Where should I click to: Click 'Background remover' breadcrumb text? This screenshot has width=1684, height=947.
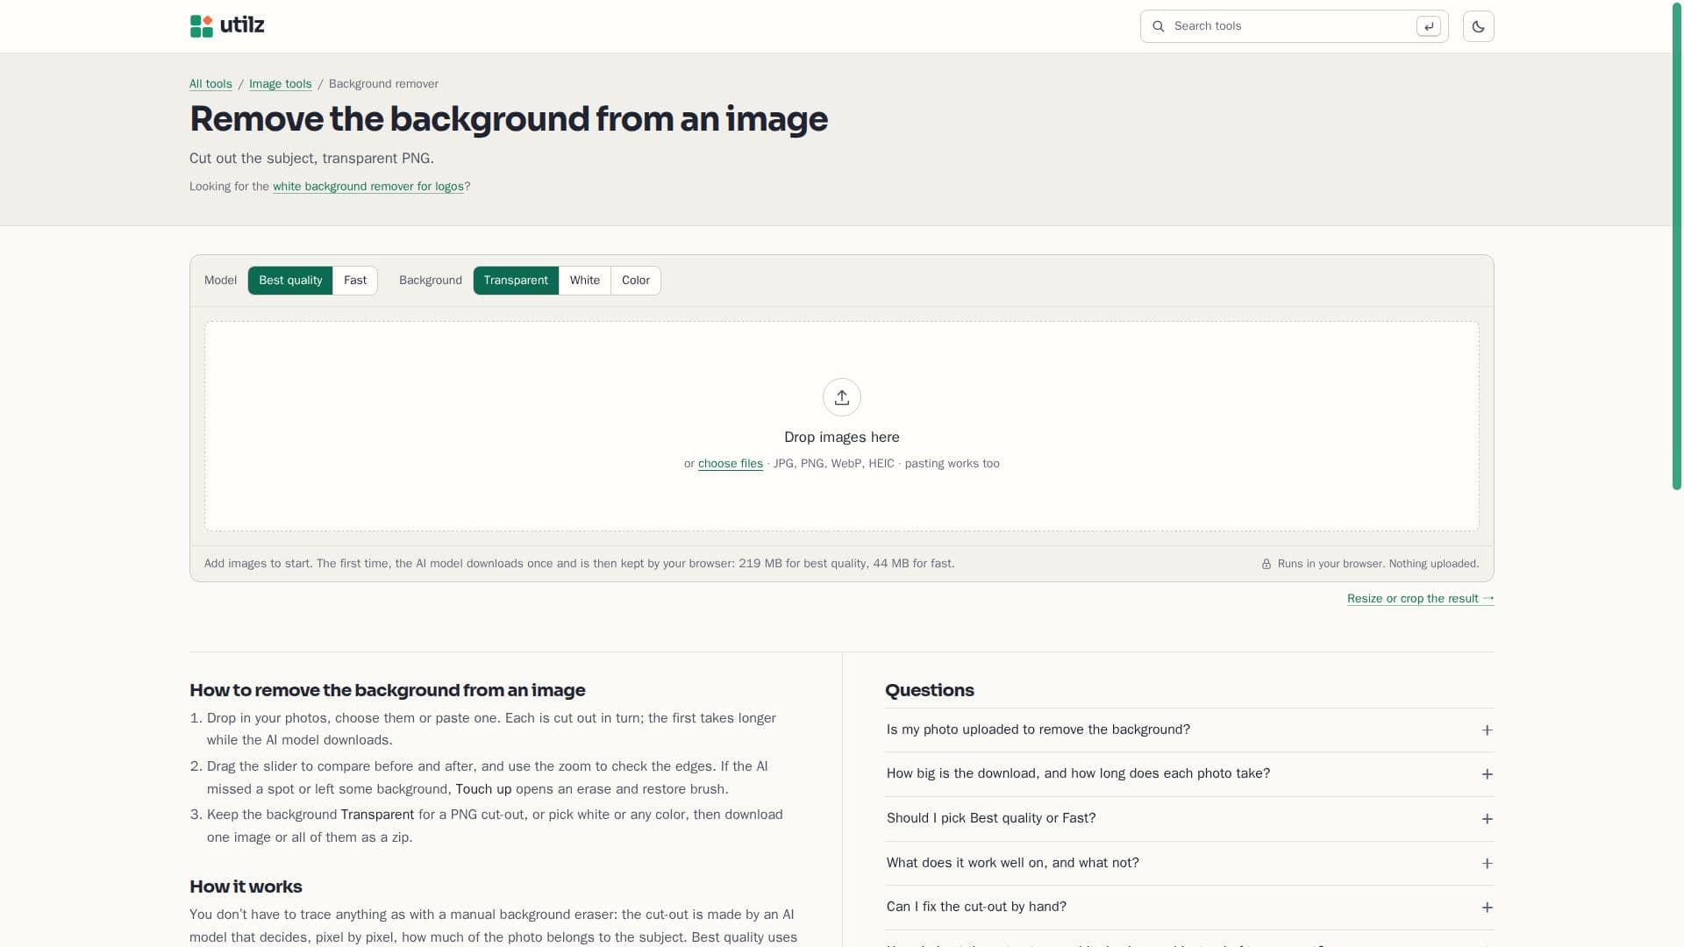(x=383, y=84)
